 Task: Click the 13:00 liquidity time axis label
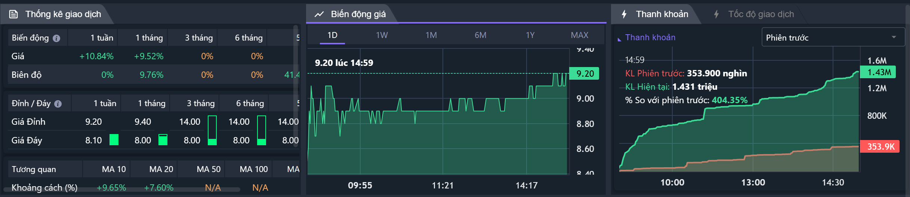[x=753, y=182]
